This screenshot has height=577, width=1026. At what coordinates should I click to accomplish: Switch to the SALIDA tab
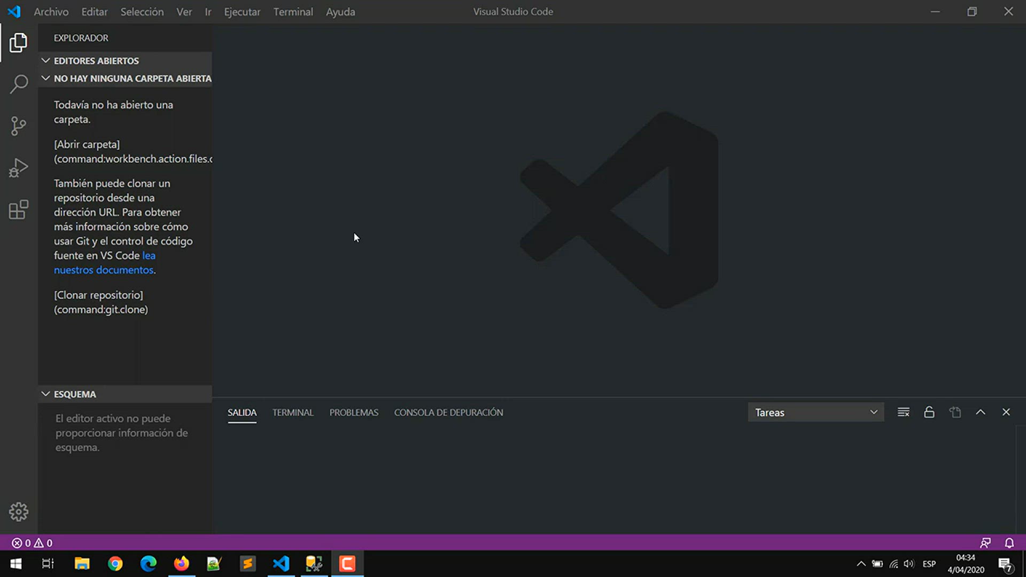[242, 412]
